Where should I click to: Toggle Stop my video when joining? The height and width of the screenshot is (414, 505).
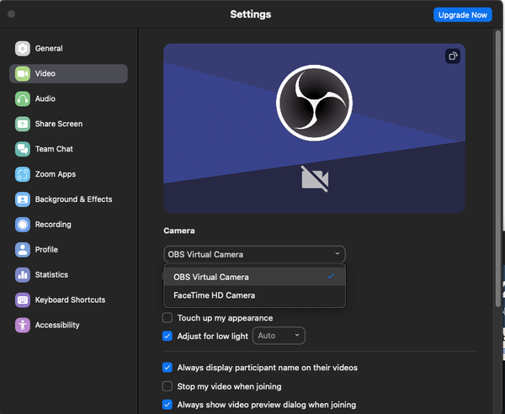click(167, 386)
